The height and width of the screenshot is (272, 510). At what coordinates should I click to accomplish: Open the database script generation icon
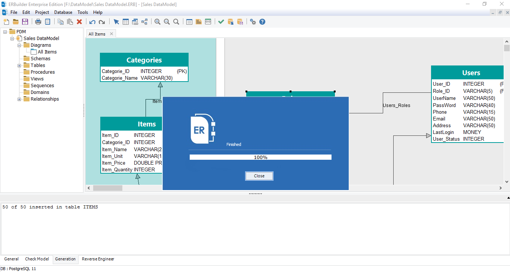230,22
